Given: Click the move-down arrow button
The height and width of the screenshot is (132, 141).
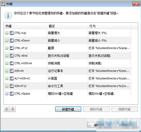Looking at the screenshot, I should [x=13, y=109].
